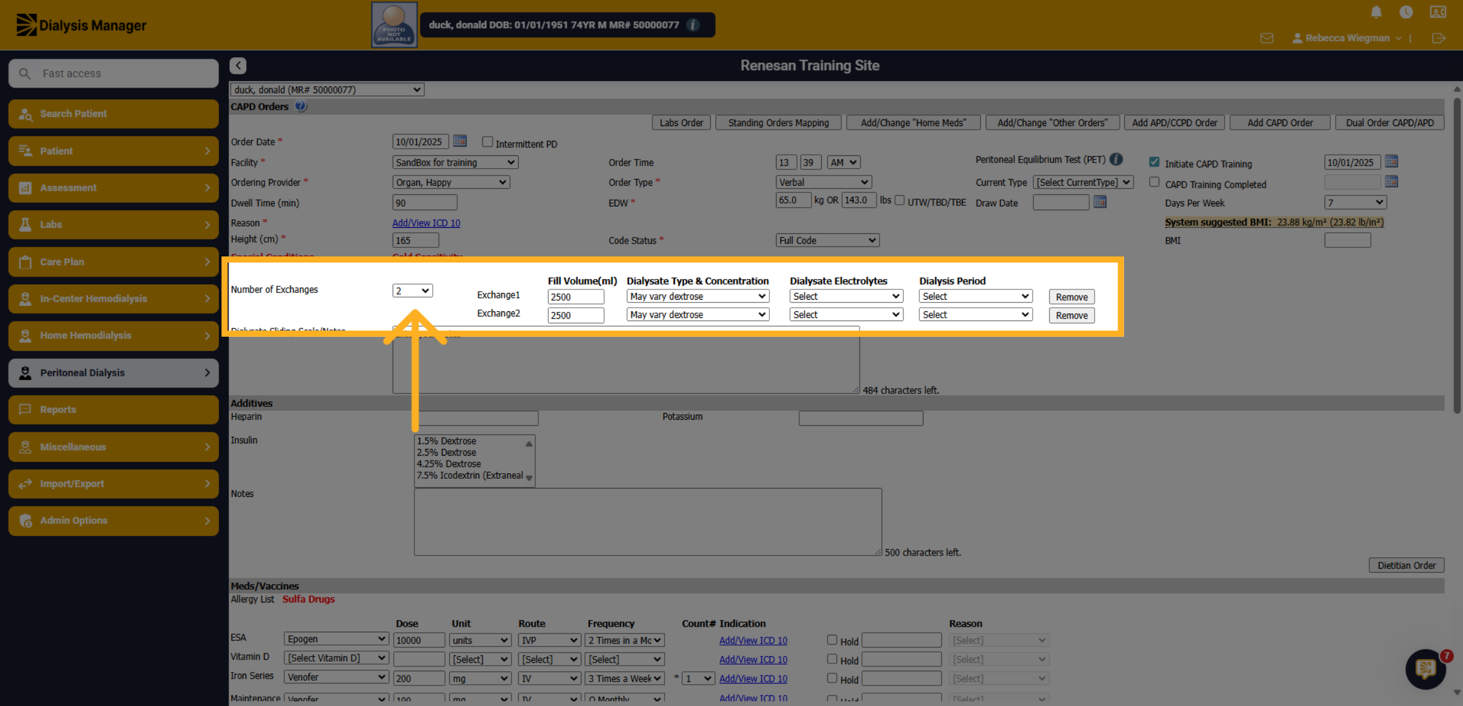Expand the Peritoneal Dialysis menu

113,373
